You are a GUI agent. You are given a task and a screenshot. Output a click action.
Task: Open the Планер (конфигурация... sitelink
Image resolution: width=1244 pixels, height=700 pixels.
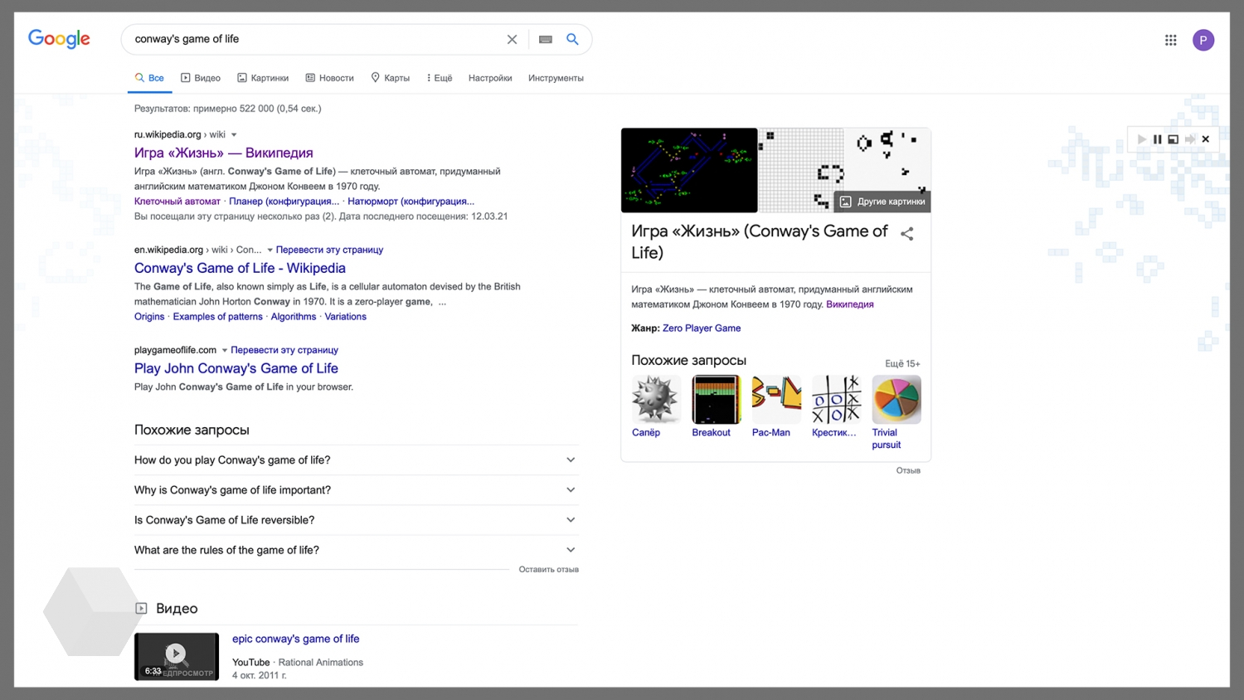point(284,202)
